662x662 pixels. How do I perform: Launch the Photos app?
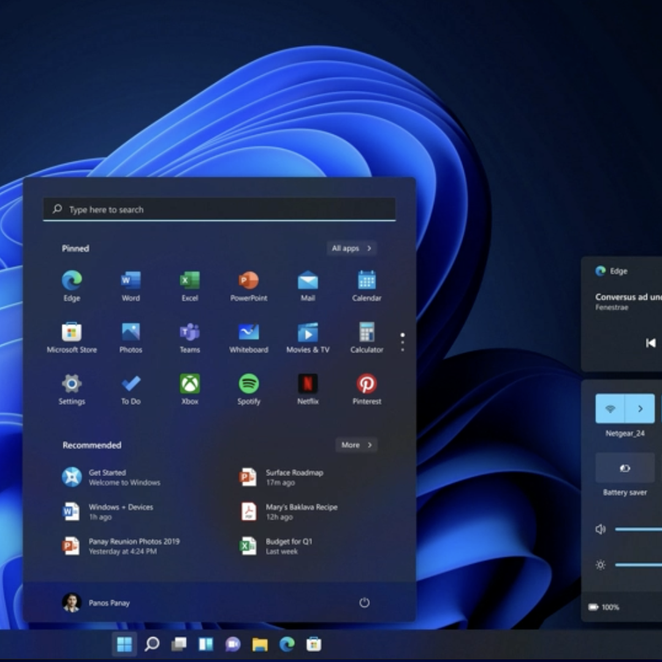tap(131, 338)
